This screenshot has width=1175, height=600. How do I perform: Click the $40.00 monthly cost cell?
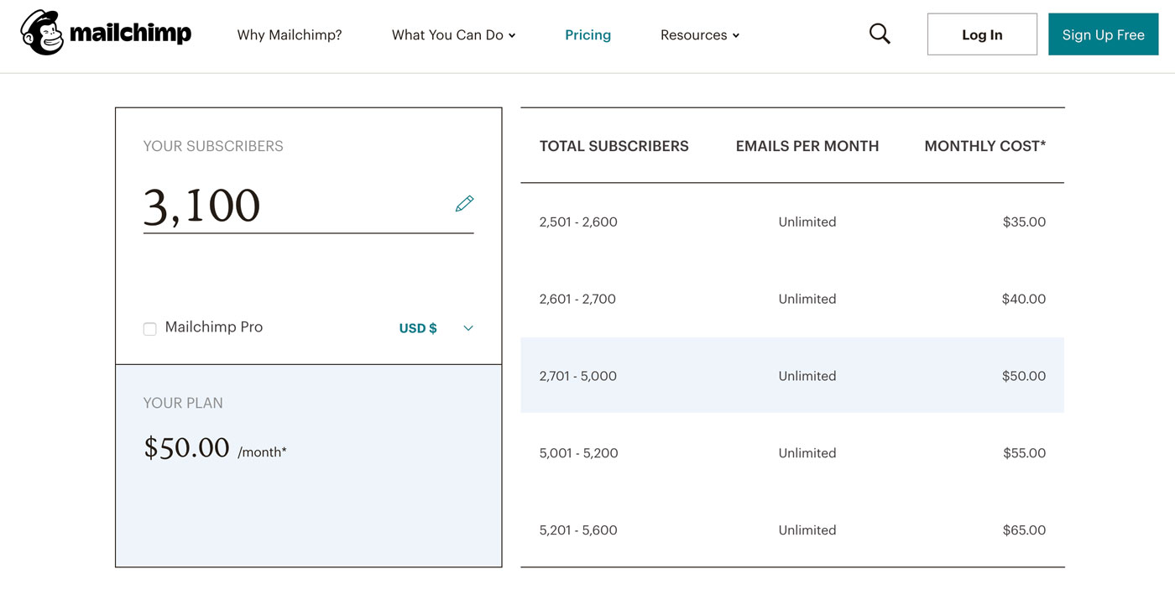[x=1024, y=299]
